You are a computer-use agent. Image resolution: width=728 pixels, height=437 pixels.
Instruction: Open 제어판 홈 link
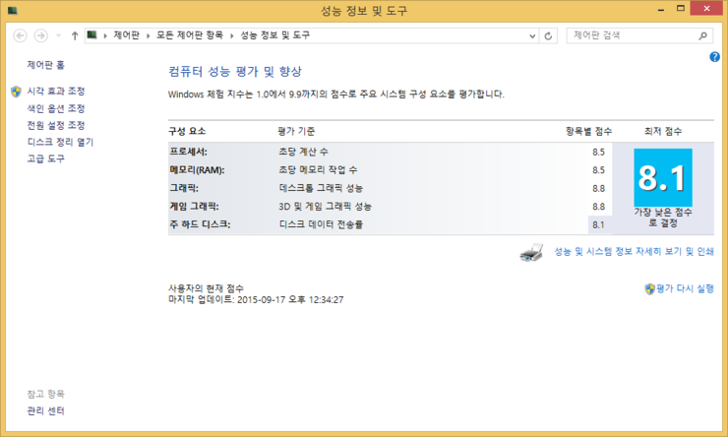click(45, 65)
